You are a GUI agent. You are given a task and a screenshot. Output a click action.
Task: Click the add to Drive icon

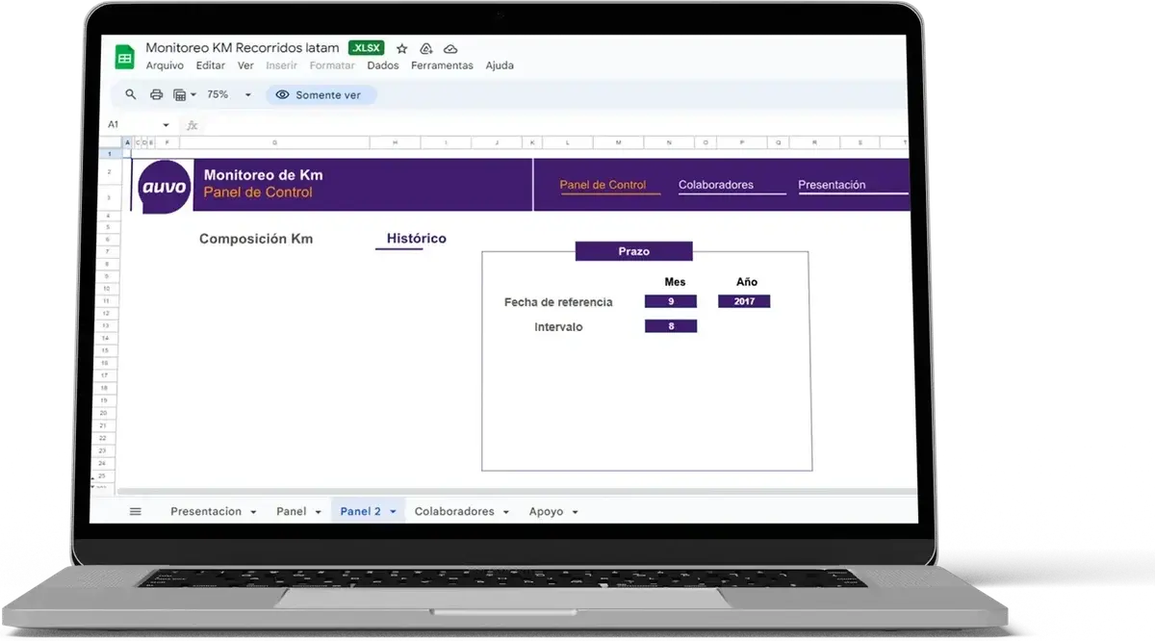pyautogui.click(x=426, y=48)
